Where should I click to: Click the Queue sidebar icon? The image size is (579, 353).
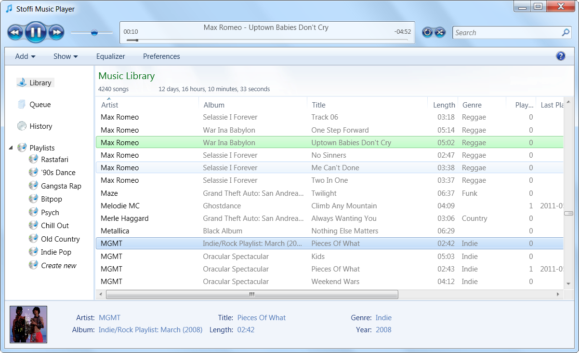(22, 104)
